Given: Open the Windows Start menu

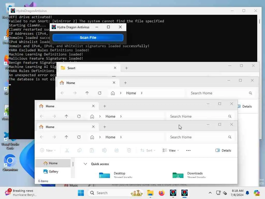Looking at the screenshot, I should pos(81,193).
